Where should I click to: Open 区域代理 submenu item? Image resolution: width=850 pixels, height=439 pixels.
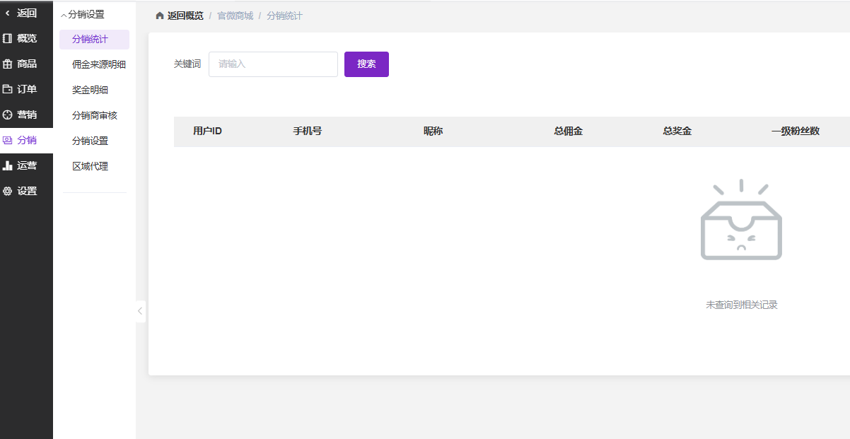[x=90, y=166]
